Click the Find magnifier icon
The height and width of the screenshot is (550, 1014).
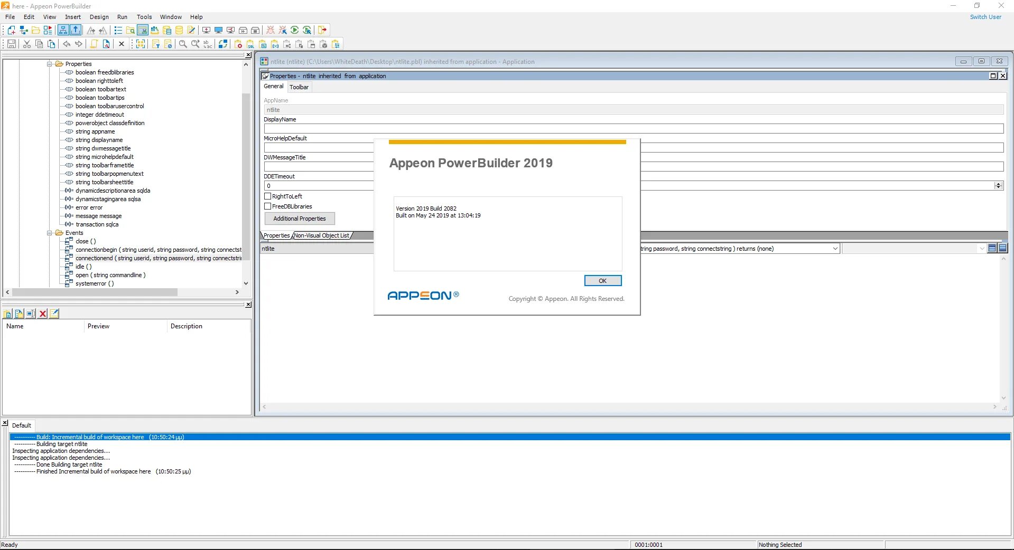coord(183,44)
